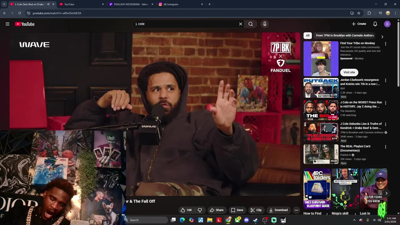Image resolution: width=400 pixels, height=225 pixels.
Task: Select 'From 7PM in Brooklyn with Carmelo Anthony' chip
Action: click(345, 36)
